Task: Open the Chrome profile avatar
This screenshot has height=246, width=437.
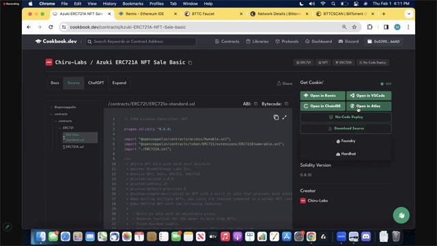Action: click(x=397, y=27)
